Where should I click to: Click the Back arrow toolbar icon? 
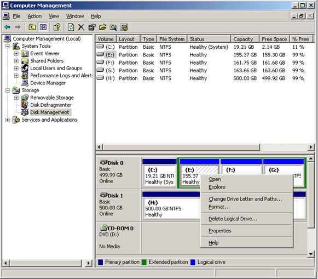click(x=7, y=27)
